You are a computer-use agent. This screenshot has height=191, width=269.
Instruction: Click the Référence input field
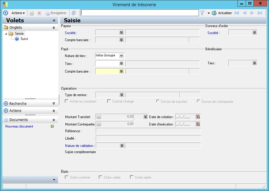pos(148,131)
